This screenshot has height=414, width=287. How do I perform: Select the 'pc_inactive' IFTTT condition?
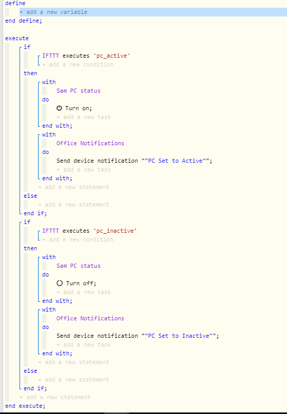click(89, 231)
